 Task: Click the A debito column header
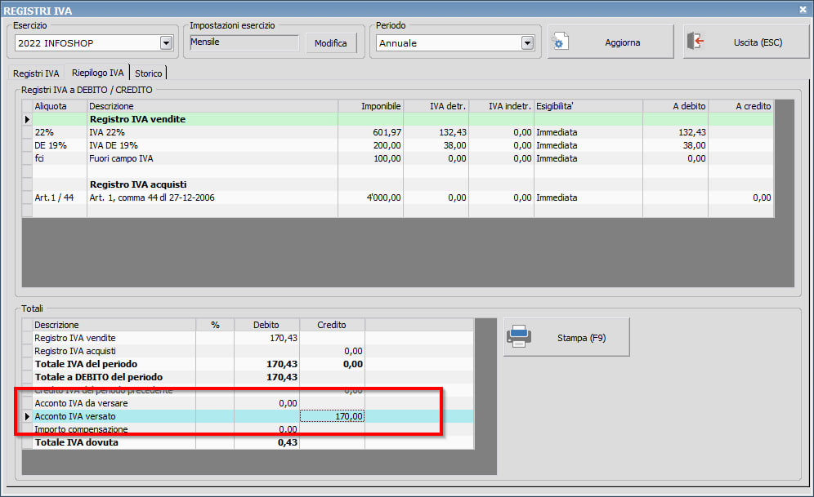click(x=676, y=106)
